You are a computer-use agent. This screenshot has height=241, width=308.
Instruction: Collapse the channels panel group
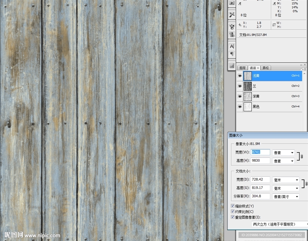(301, 65)
